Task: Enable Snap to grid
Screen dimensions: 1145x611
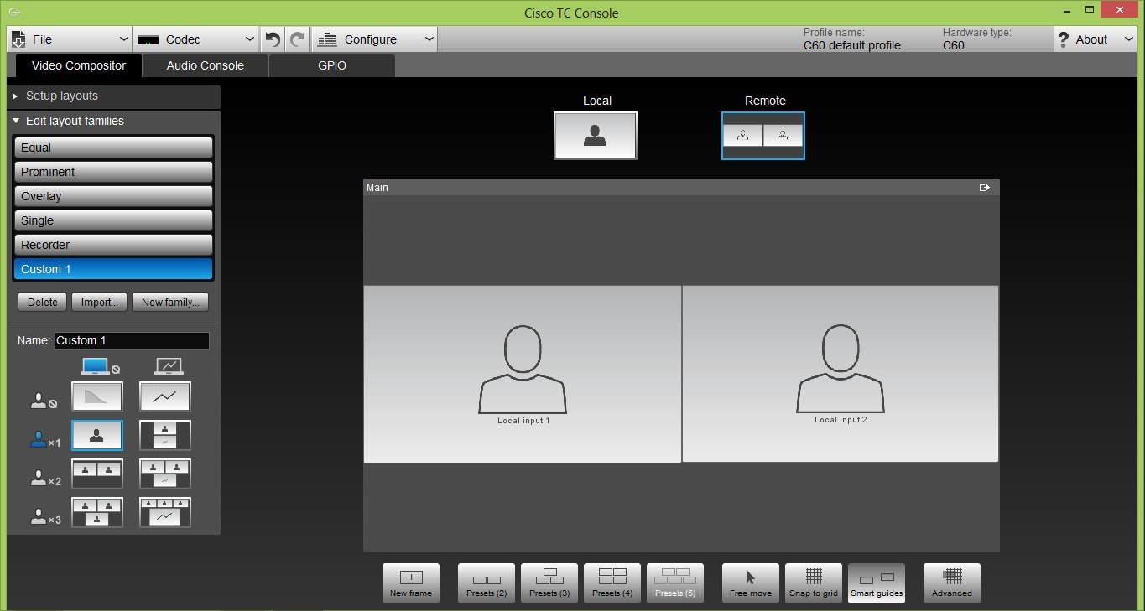Action: [x=813, y=583]
